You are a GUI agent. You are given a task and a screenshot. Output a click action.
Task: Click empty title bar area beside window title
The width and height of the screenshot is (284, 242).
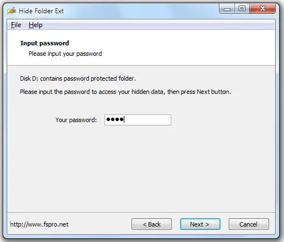click(x=140, y=10)
